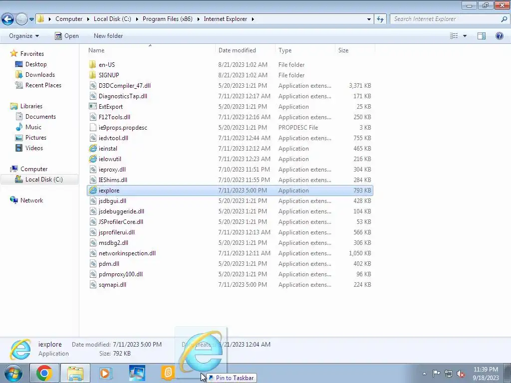511x383 pixels.
Task: Click the jsdebuggeride.dll file name
Action: pos(121,211)
